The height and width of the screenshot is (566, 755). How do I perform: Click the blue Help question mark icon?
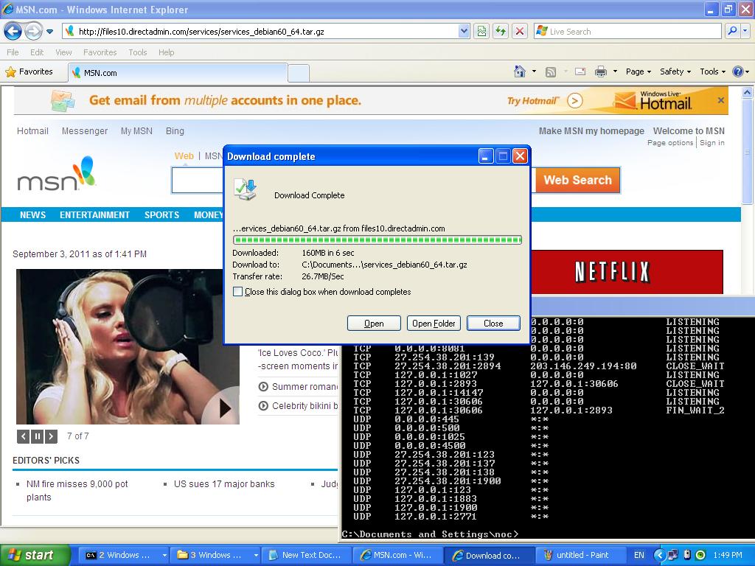tap(737, 71)
